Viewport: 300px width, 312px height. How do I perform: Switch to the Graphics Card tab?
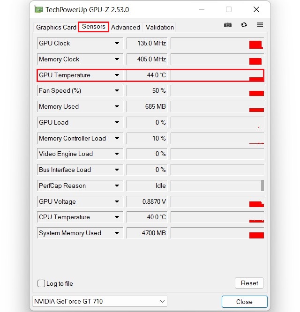[56, 27]
